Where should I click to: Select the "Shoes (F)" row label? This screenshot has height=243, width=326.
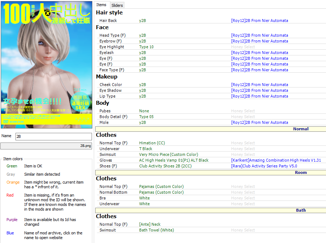tap(108, 166)
